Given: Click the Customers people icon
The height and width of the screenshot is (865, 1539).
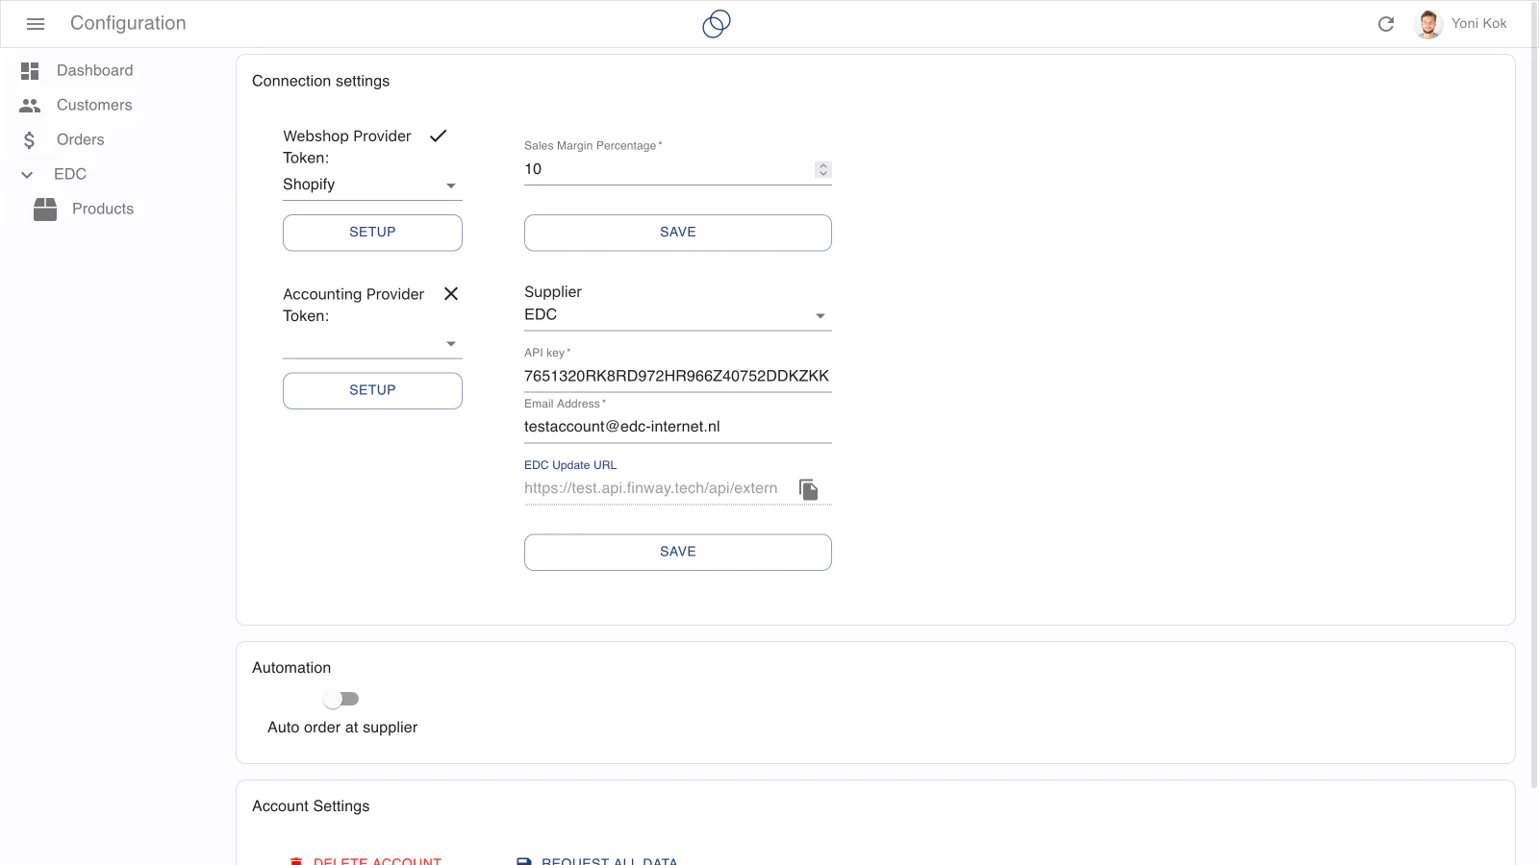Looking at the screenshot, I should [30, 106].
